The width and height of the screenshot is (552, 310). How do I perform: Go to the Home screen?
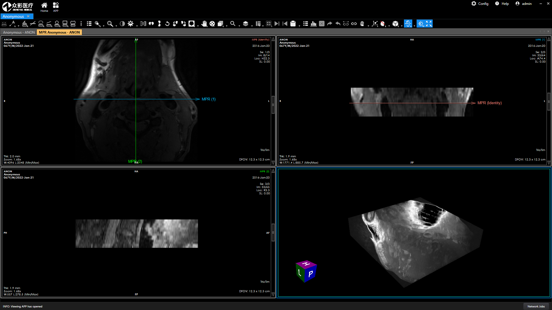tap(44, 7)
